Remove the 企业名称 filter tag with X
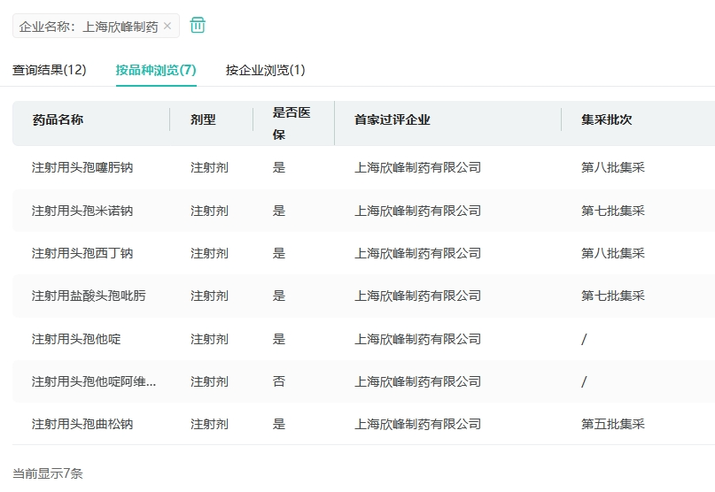Screen dimensions: 715x492 click(x=167, y=27)
